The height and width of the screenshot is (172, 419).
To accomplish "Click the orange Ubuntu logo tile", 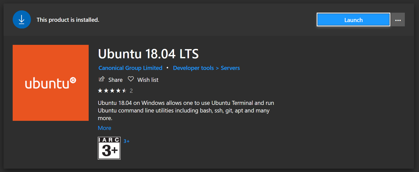I will 51,83.
